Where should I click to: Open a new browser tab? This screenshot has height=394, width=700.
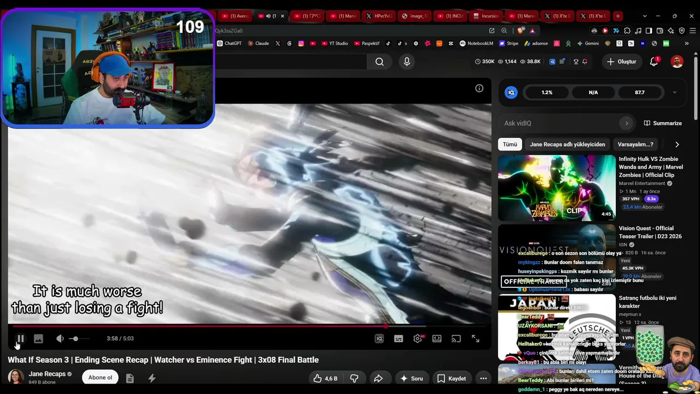tap(617, 16)
